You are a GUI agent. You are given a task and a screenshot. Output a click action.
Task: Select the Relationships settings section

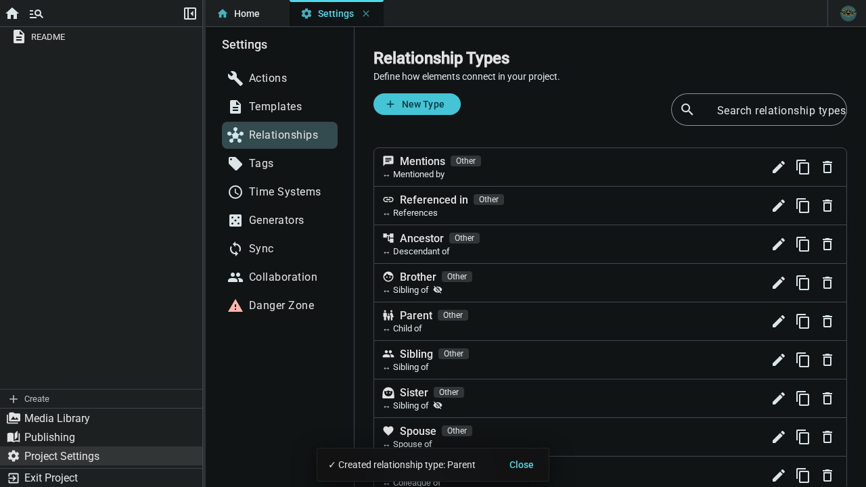click(x=279, y=135)
